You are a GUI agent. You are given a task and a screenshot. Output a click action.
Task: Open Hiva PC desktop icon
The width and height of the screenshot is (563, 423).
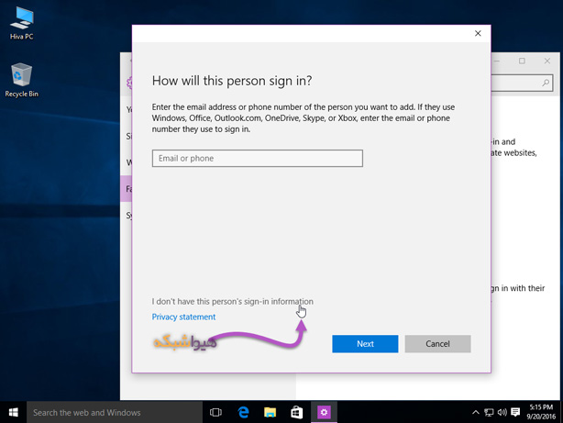[x=21, y=23]
